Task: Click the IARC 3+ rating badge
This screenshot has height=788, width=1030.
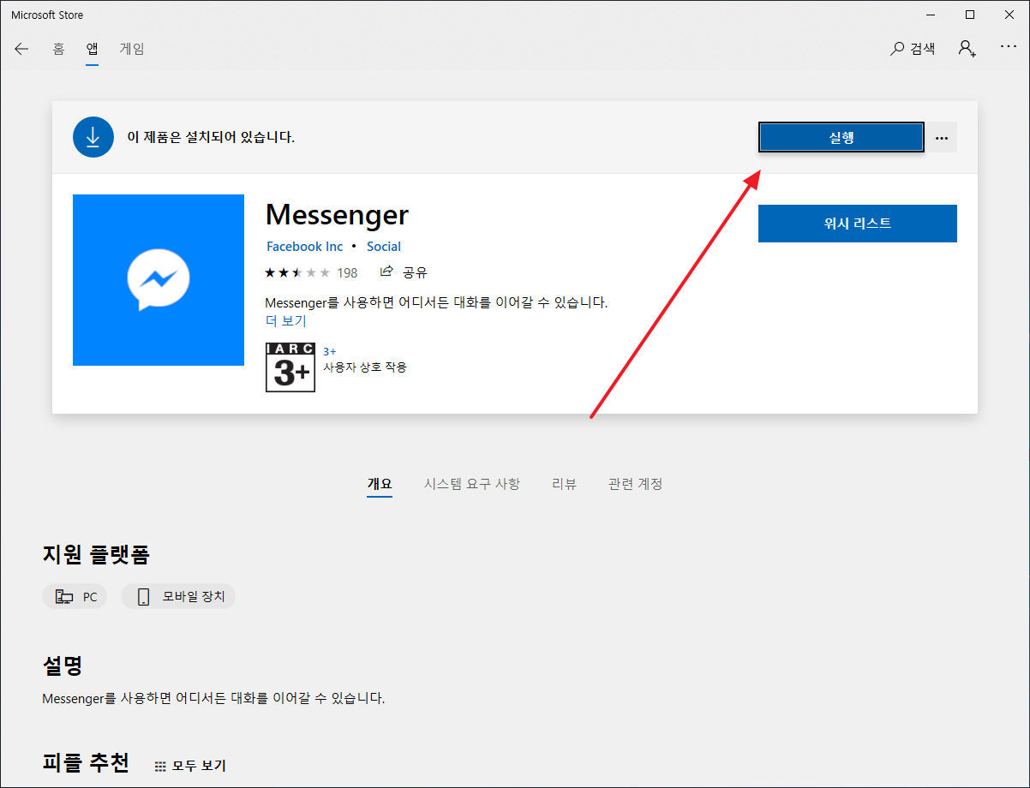Action: [x=290, y=367]
